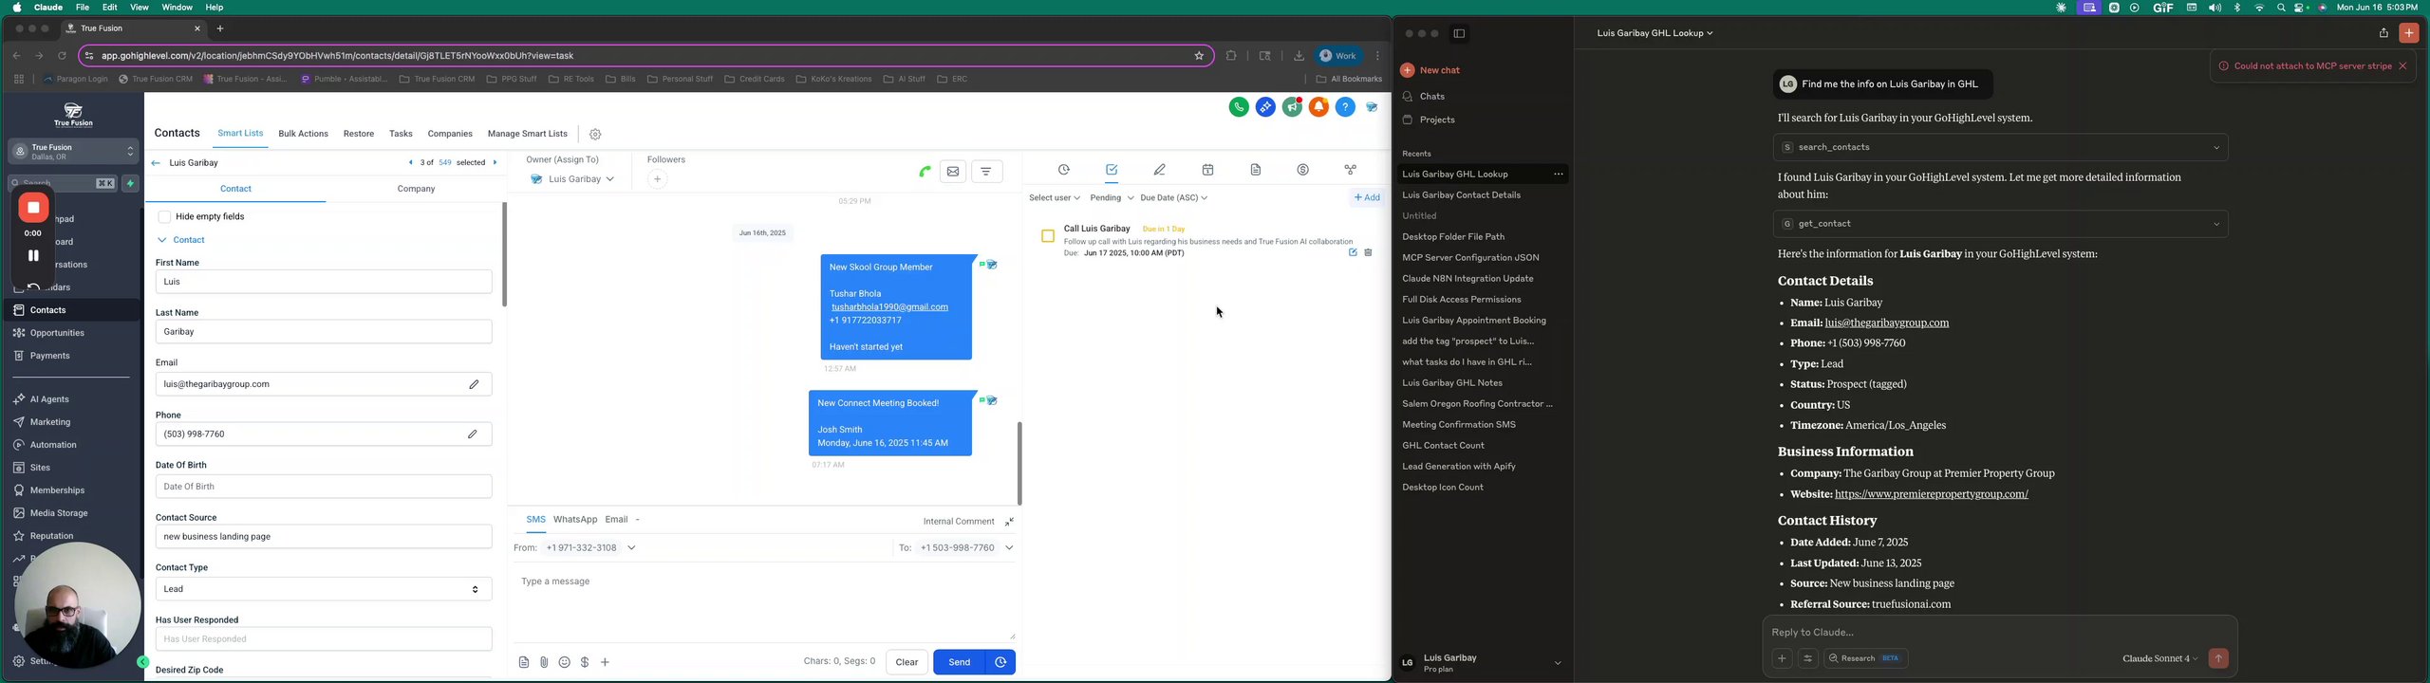This screenshot has height=683, width=2430.
Task: Tick the Hide empty fields checkbox
Action: tap(164, 217)
